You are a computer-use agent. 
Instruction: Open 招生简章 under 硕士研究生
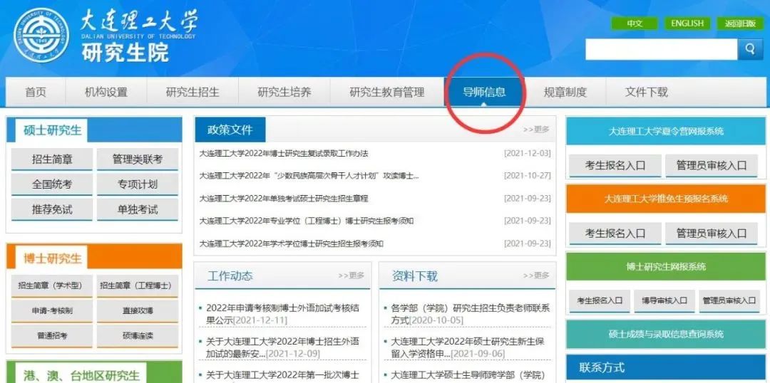(52, 159)
